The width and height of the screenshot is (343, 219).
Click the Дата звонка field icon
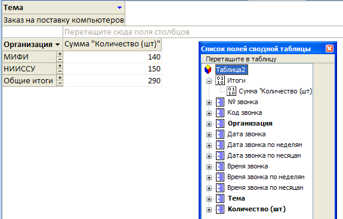pyautogui.click(x=220, y=134)
